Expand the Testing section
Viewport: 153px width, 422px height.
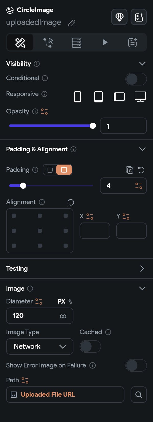[x=142, y=269]
